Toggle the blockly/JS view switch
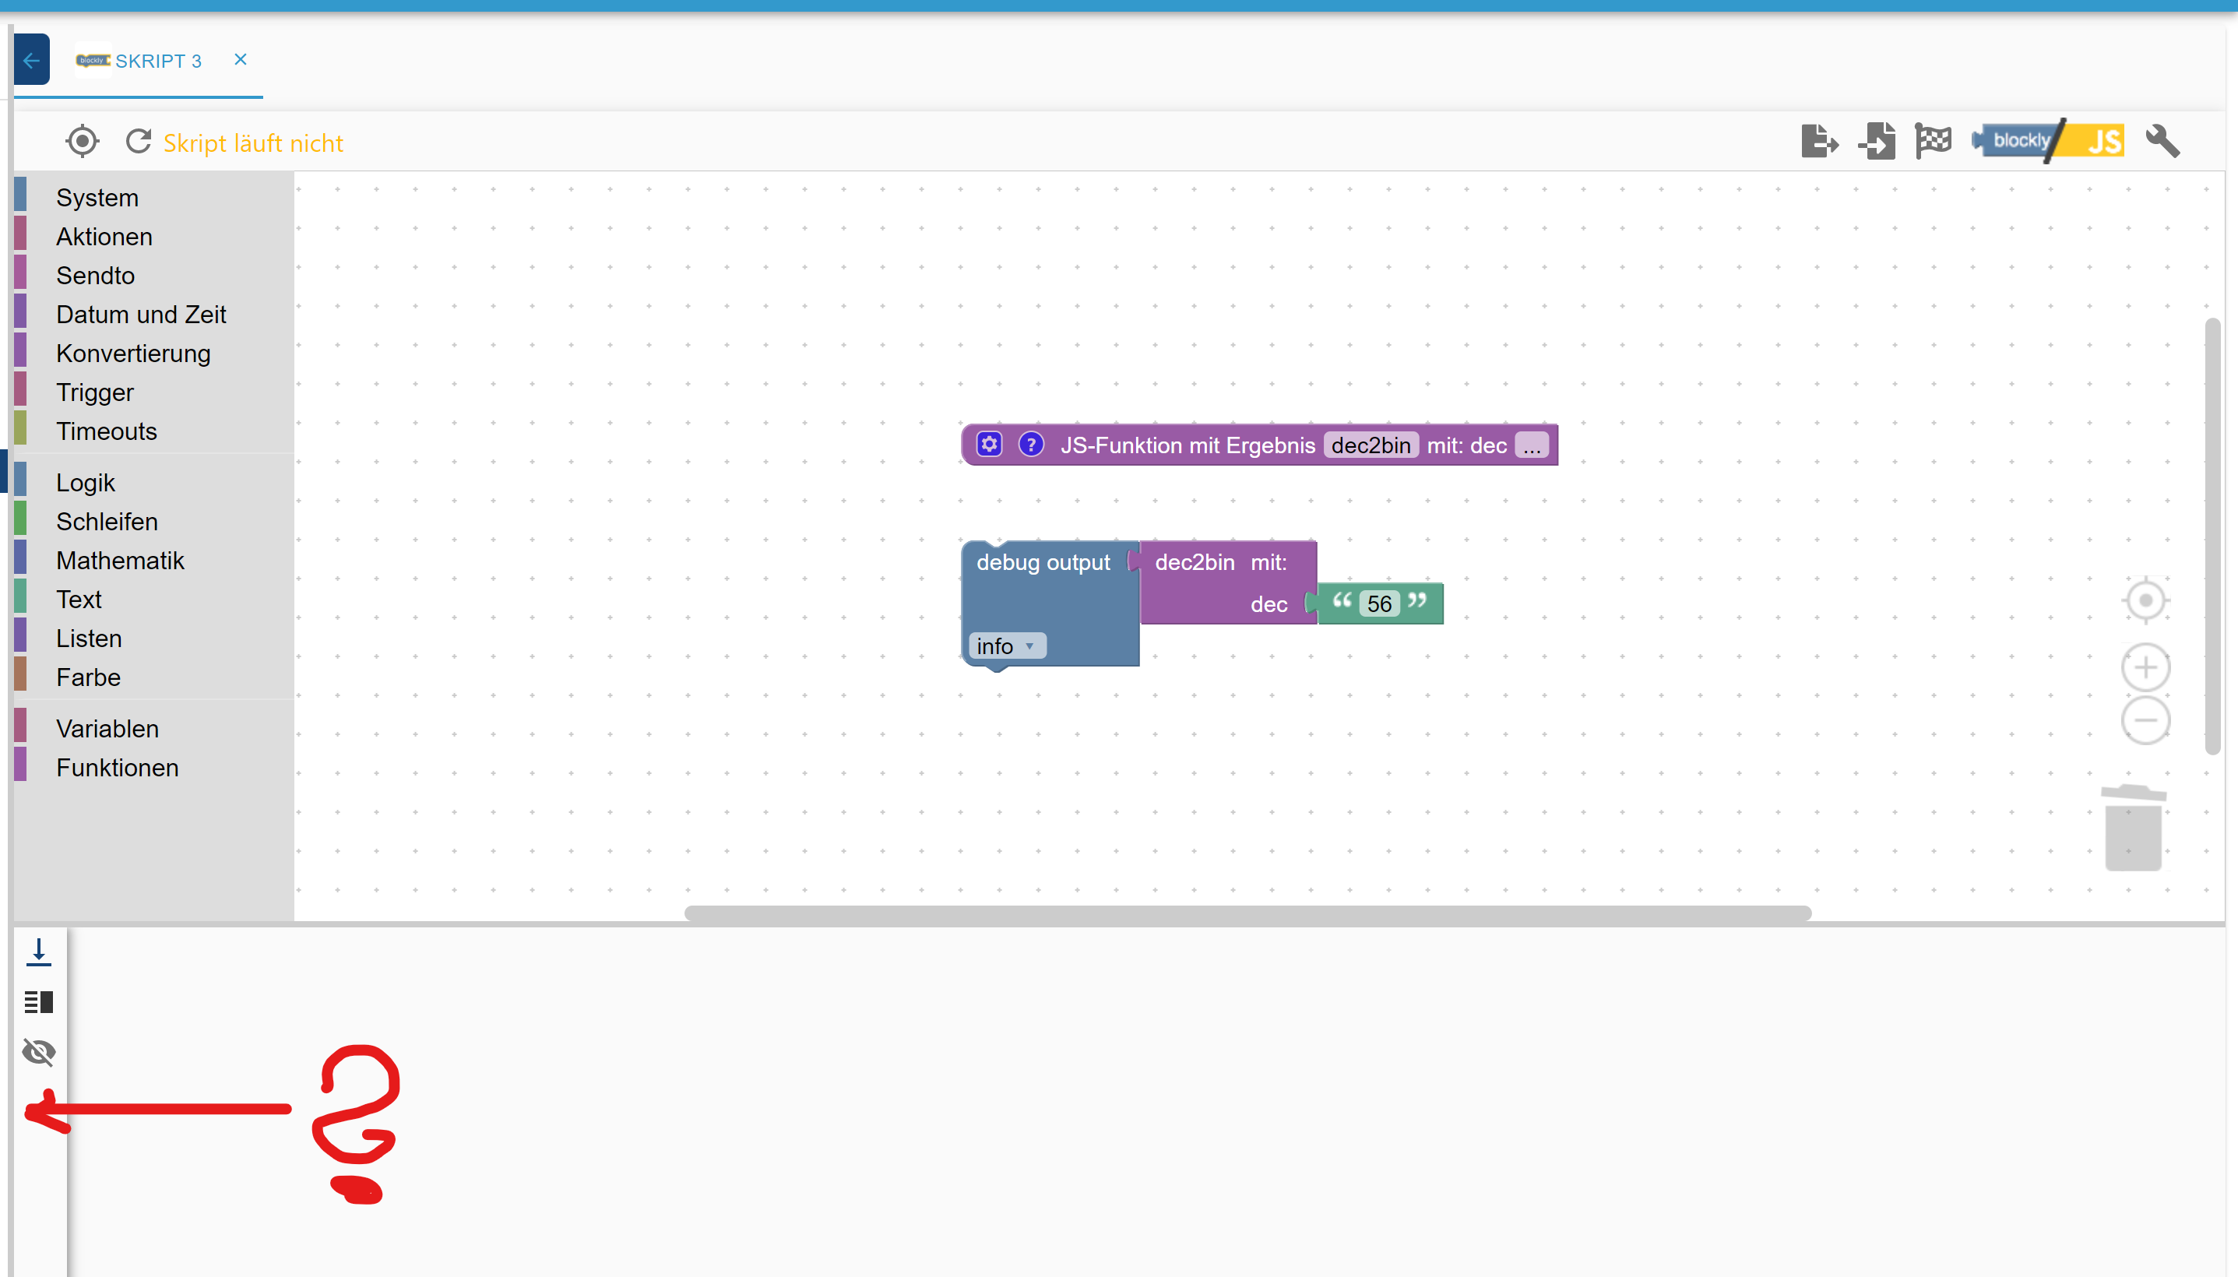 pyautogui.click(x=2049, y=141)
